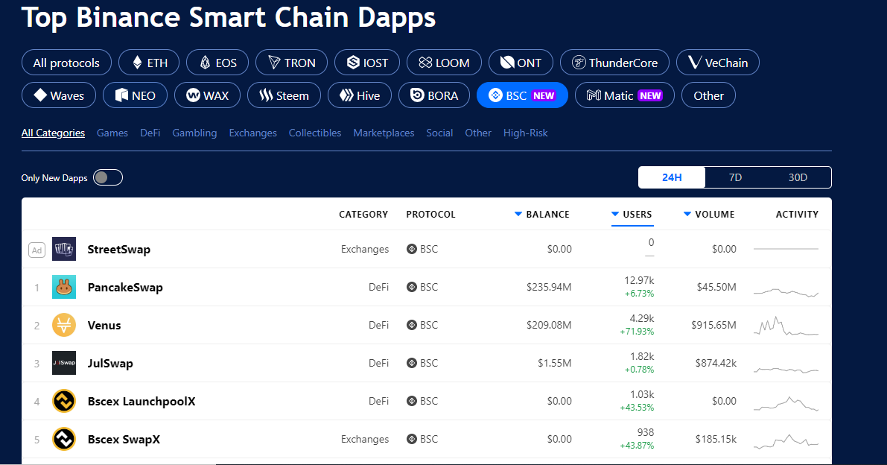Image resolution: width=887 pixels, height=465 pixels.
Task: Select the All protocols filter button
Action: (66, 63)
